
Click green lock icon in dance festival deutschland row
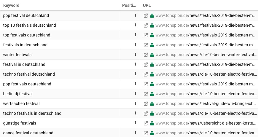pyautogui.click(x=152, y=133)
